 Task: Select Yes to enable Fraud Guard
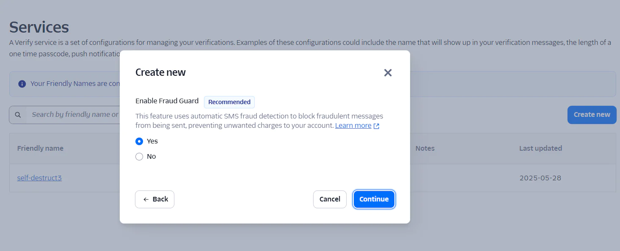(x=139, y=141)
